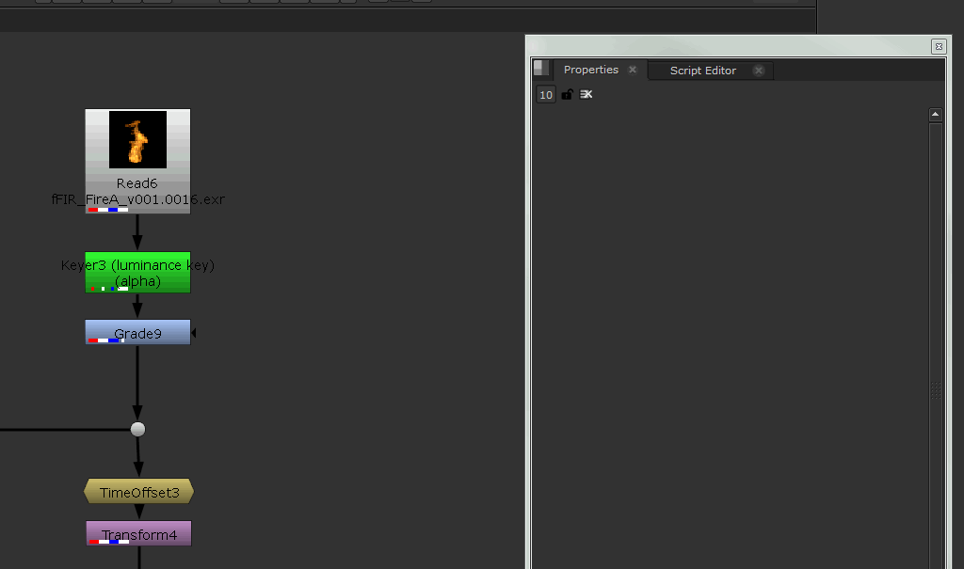This screenshot has width=964, height=569.
Task: Switch to the Script Editor tab
Action: [x=702, y=71]
